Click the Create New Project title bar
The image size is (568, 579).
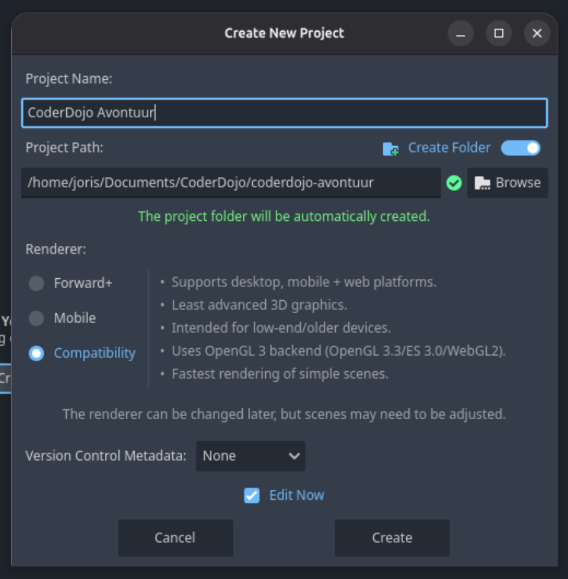229,34
